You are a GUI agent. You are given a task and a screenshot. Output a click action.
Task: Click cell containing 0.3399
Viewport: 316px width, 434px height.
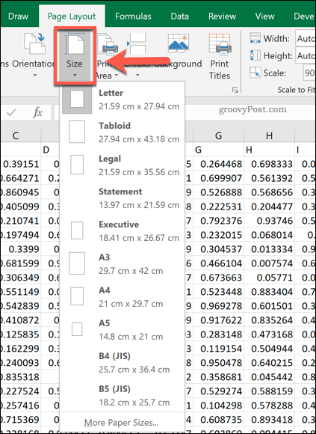tap(20, 249)
